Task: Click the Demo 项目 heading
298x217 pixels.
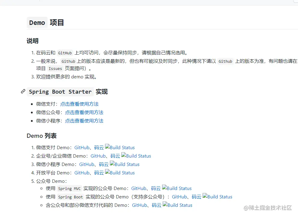Action: point(45,23)
